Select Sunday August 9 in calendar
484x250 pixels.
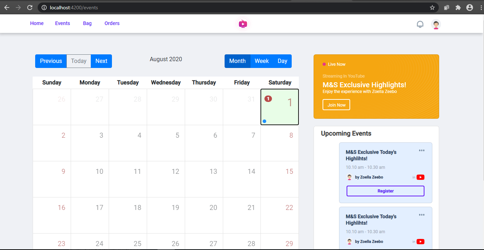coord(52,179)
